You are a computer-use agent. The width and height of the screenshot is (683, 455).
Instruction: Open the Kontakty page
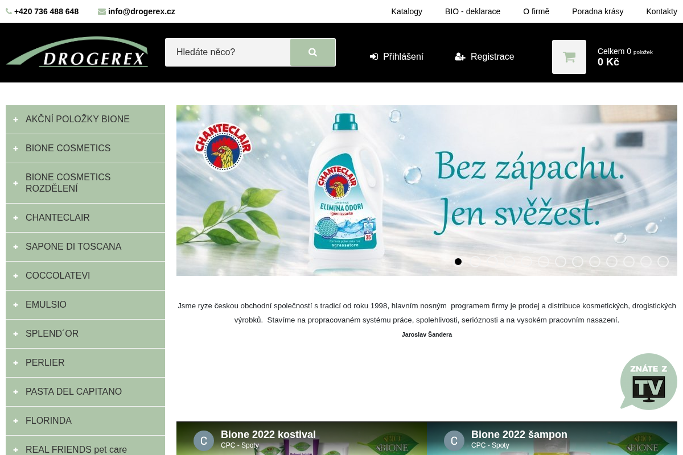tap(661, 11)
